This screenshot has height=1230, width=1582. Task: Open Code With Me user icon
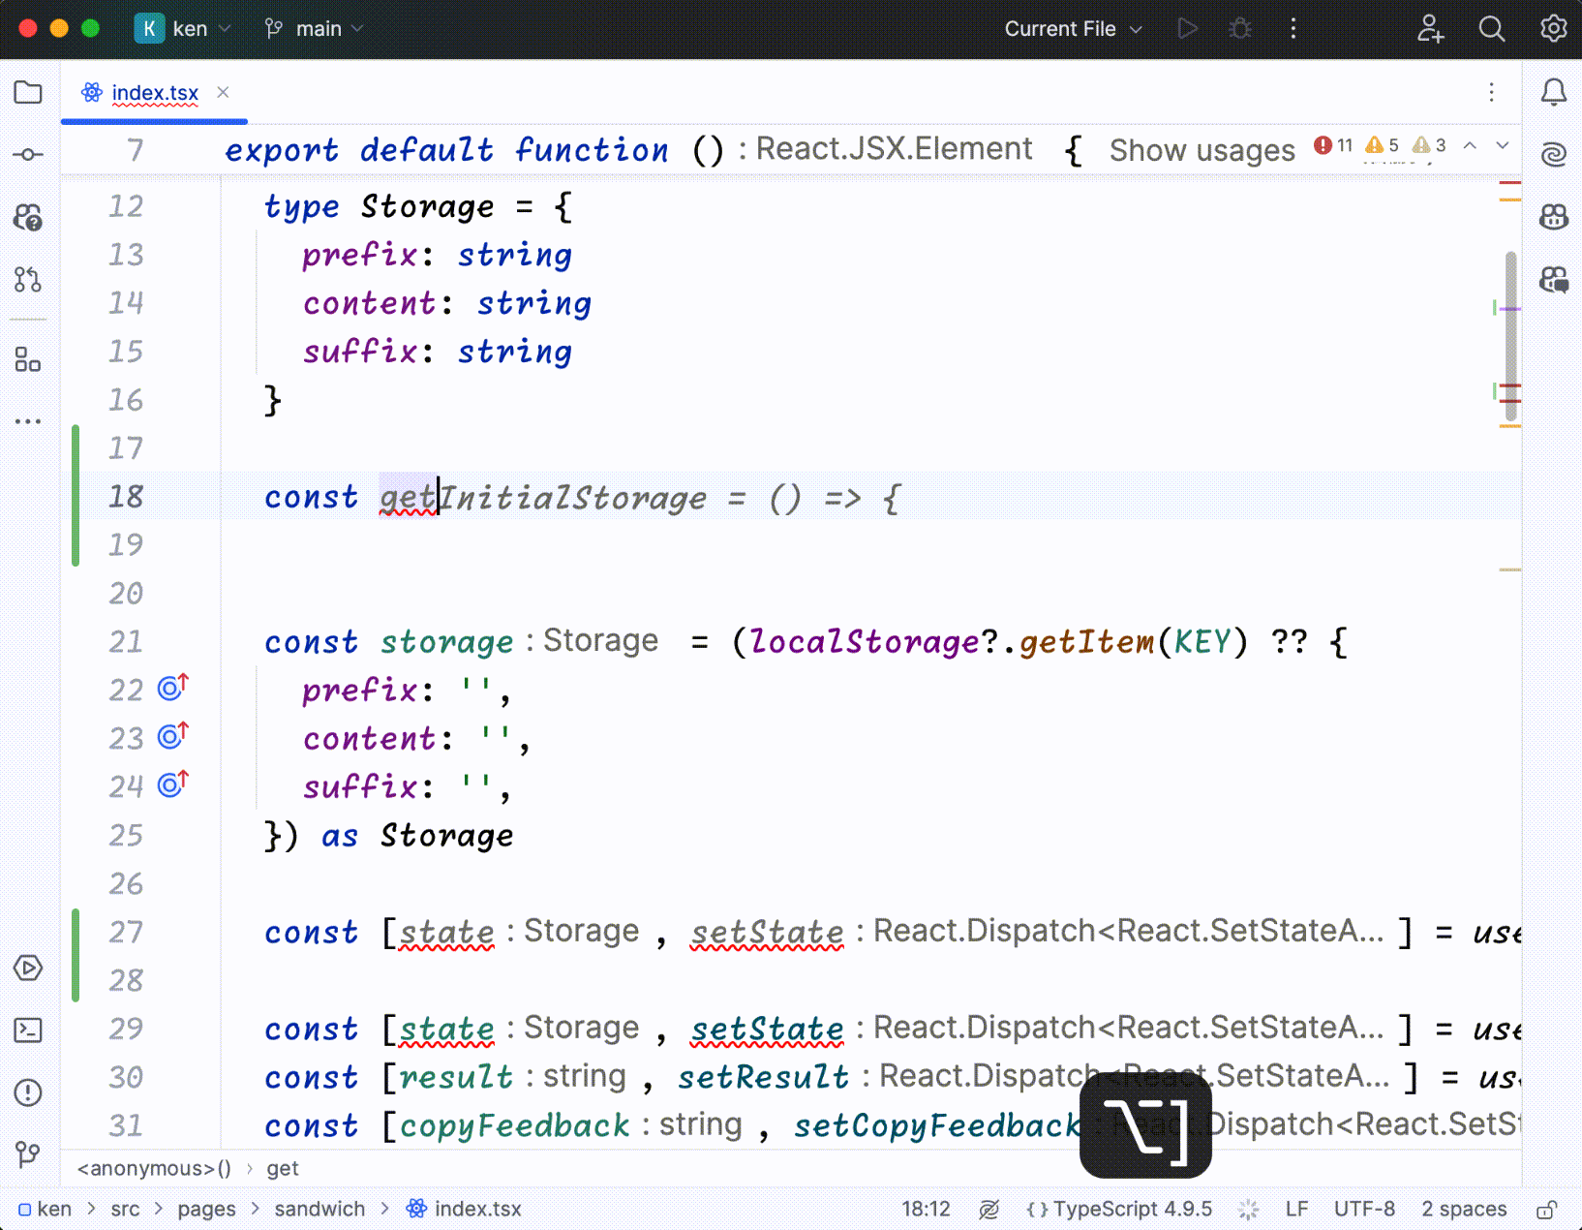pos(1430,28)
